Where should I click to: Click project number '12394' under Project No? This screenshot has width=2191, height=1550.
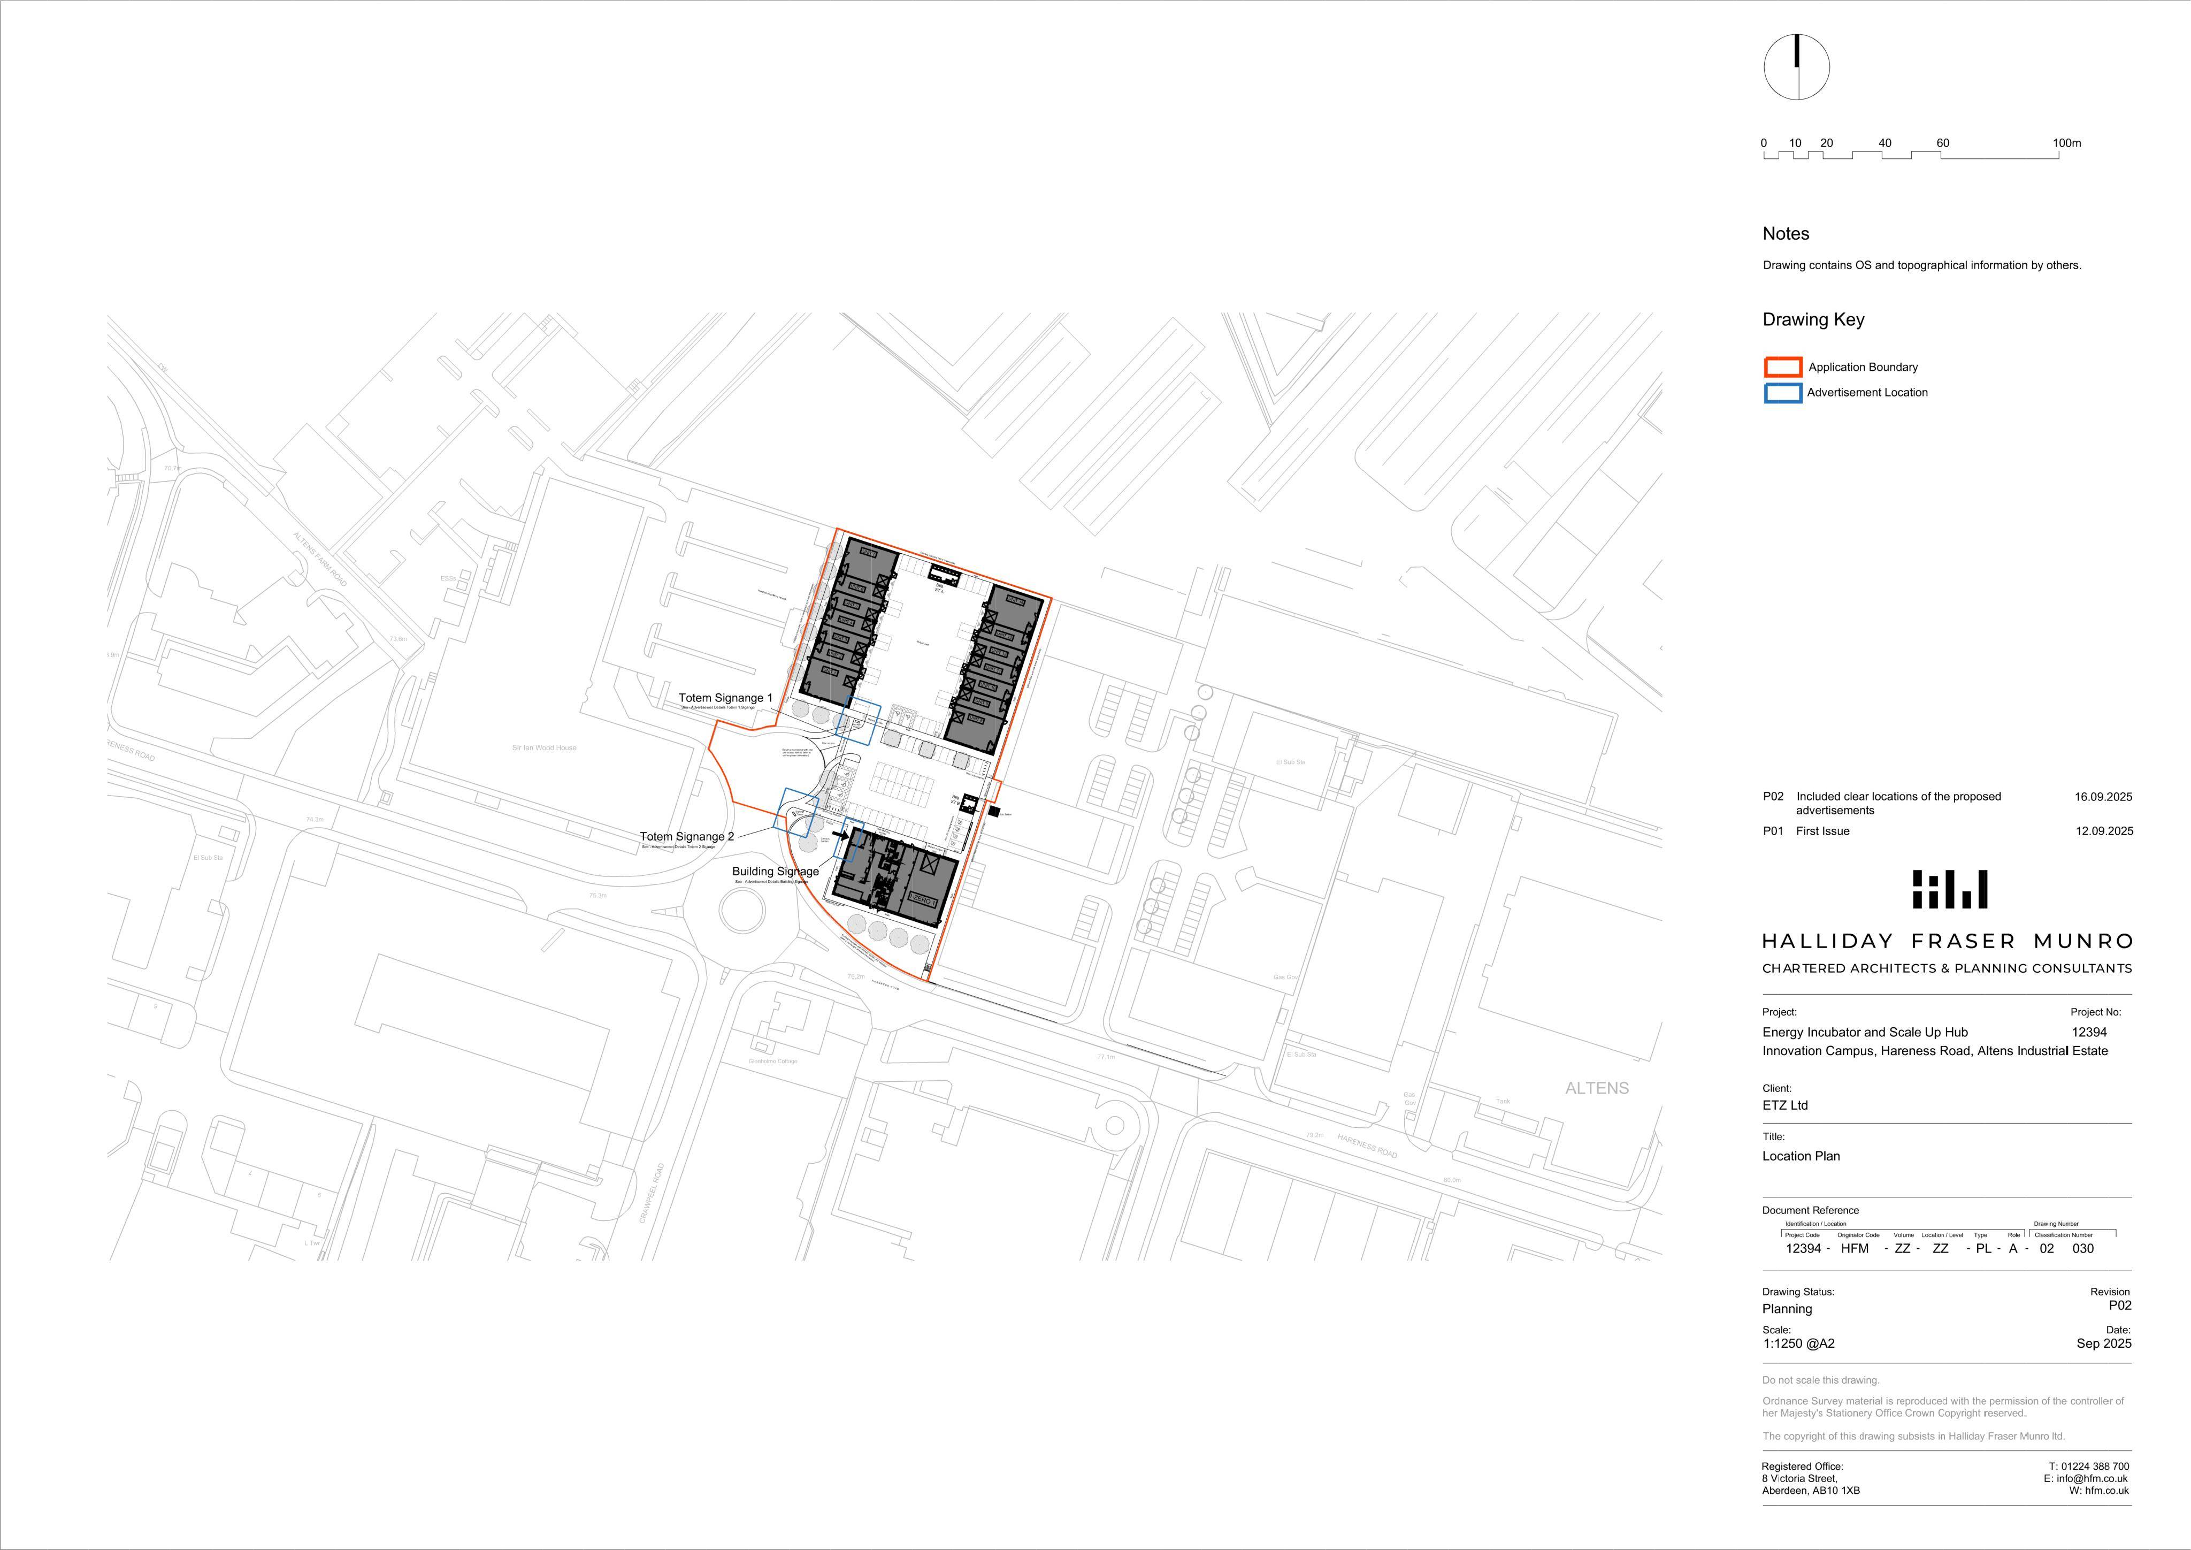[2089, 1032]
